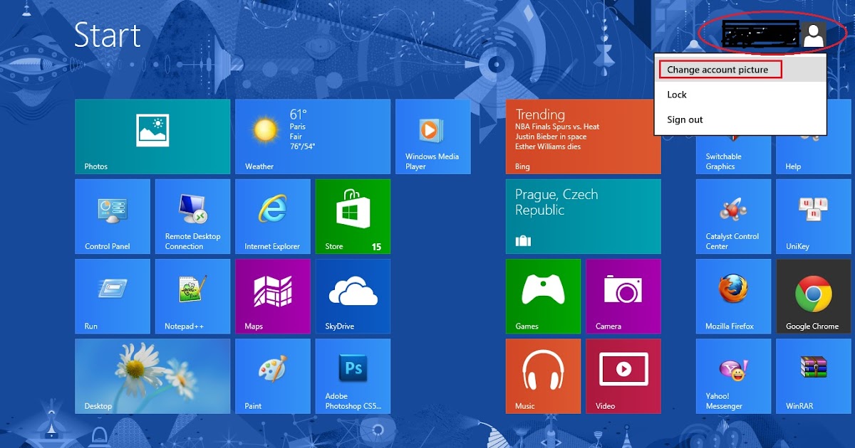Viewport: 855px width, 448px height.
Task: Open the Store tile with 15 updates
Action: click(353, 215)
